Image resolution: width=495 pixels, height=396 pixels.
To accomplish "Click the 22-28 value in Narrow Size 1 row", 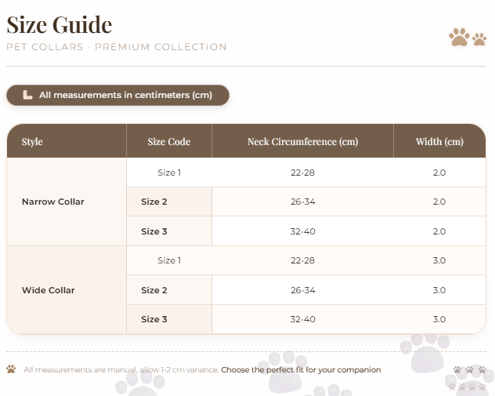I will pos(302,173).
